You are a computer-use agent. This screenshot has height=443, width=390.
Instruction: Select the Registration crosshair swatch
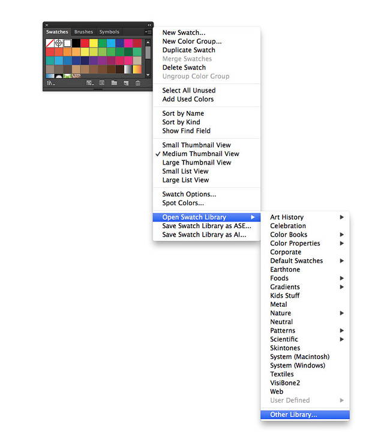(x=58, y=43)
